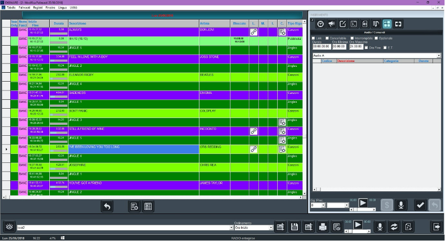Image resolution: width=445 pixels, height=241 pixels.
Task: Open the Utilità menu
Action: pyautogui.click(x=74, y=8)
